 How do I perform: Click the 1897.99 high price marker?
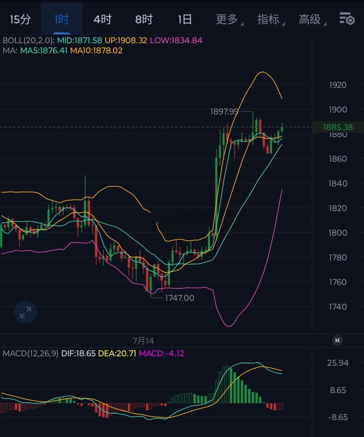[x=224, y=111]
